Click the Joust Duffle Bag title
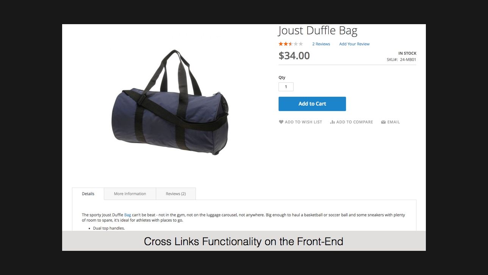 (318, 30)
